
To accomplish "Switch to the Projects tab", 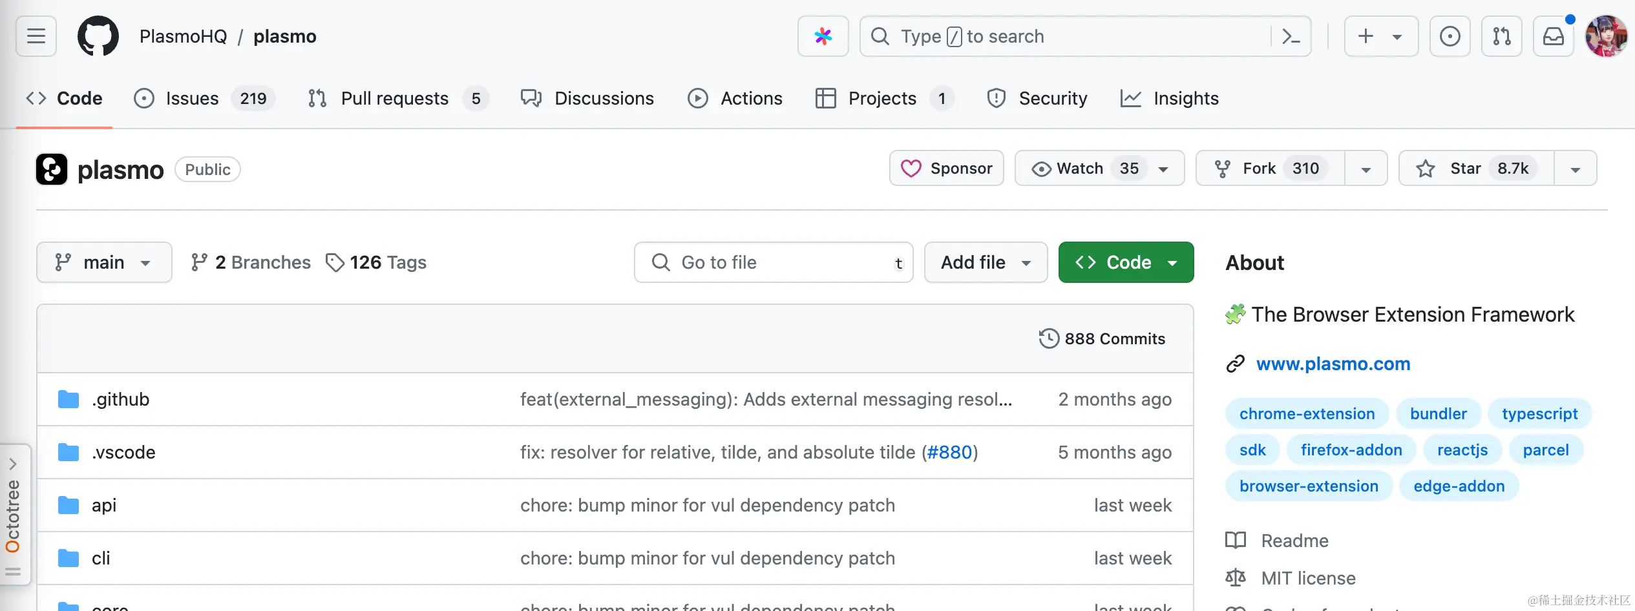I will [885, 98].
